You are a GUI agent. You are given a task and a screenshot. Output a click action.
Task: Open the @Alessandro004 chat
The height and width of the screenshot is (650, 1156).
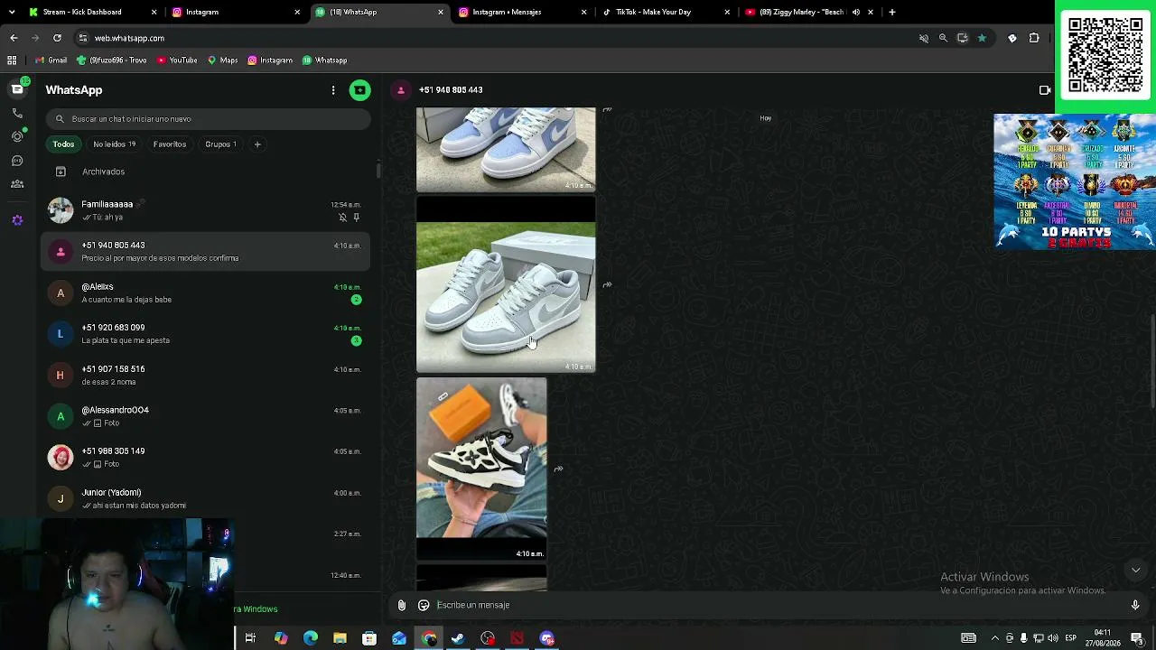pos(206,416)
